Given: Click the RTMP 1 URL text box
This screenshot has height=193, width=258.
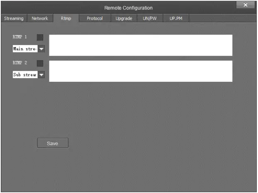Looking at the screenshot, I should click(141, 45).
